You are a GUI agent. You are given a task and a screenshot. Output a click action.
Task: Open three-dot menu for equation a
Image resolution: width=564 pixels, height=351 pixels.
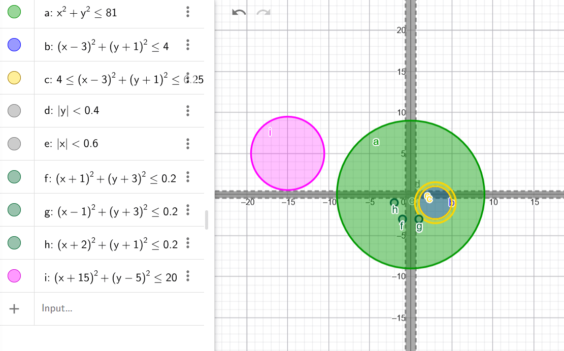coord(188,12)
